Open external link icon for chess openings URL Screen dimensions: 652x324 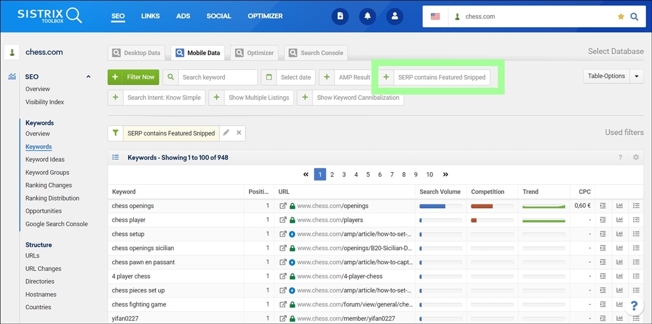point(283,206)
